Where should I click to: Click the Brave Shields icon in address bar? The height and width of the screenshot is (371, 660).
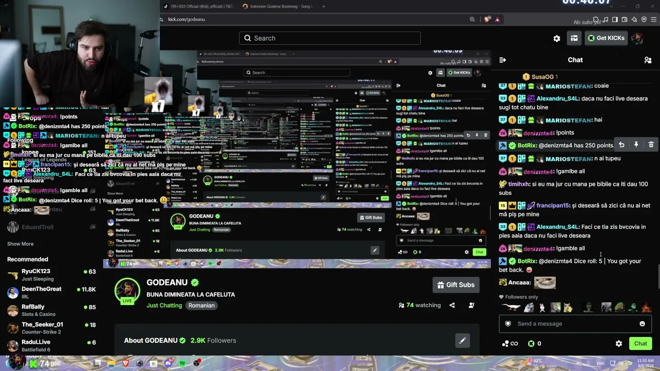[487, 19]
